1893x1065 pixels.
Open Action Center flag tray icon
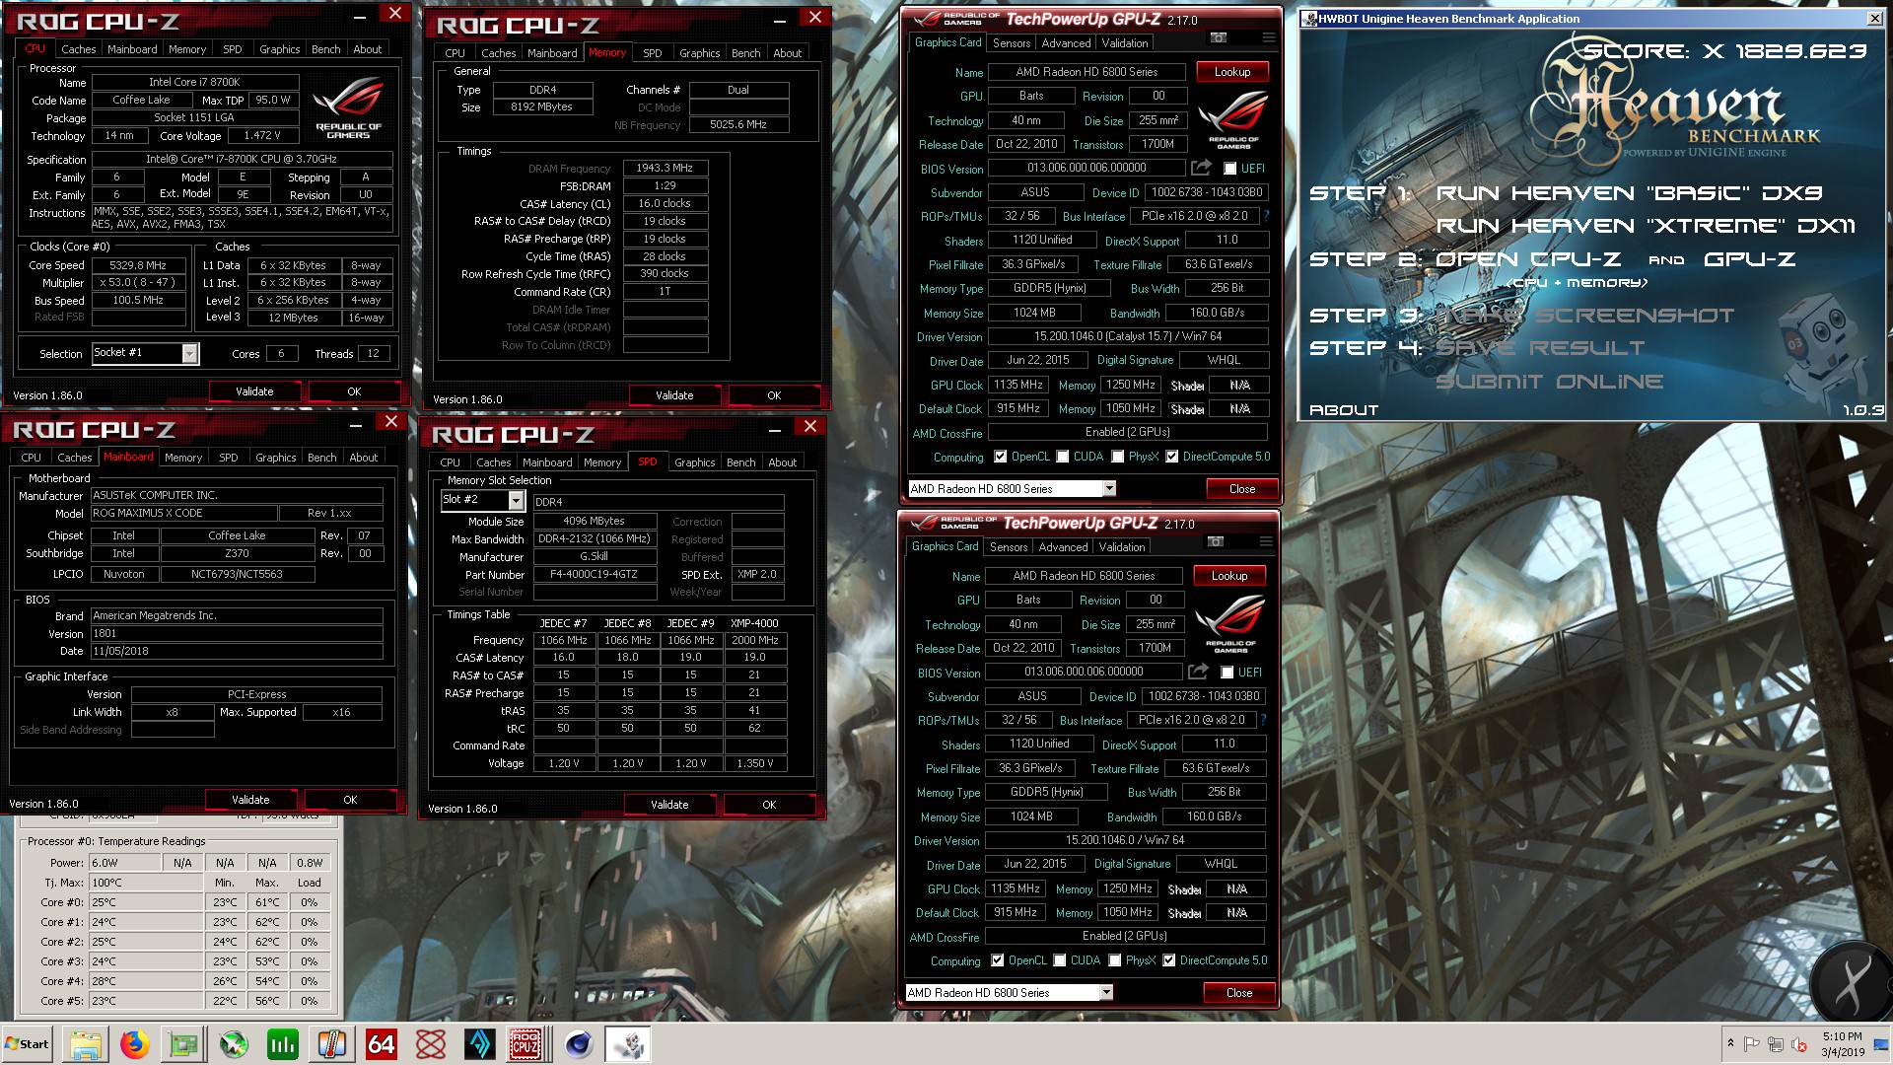coord(1751,1044)
